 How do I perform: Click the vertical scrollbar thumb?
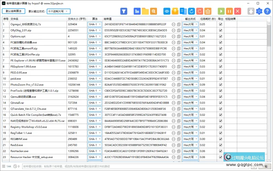[269, 36]
